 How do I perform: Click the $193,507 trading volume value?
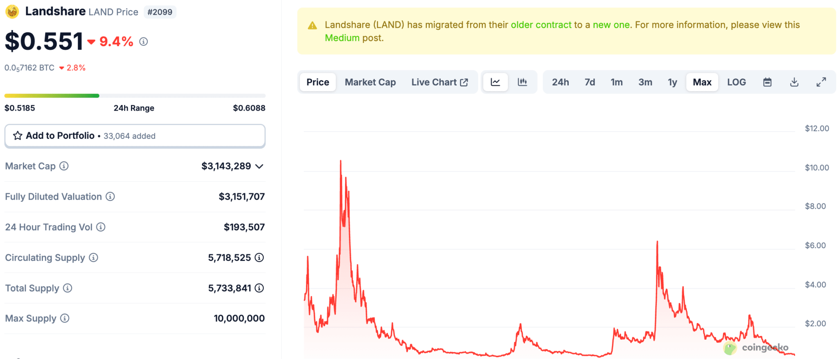coord(244,227)
